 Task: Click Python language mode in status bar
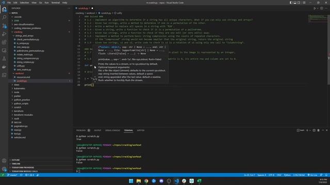(287, 175)
